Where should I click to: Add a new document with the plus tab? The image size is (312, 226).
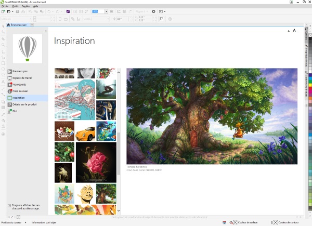pyautogui.click(x=32, y=25)
